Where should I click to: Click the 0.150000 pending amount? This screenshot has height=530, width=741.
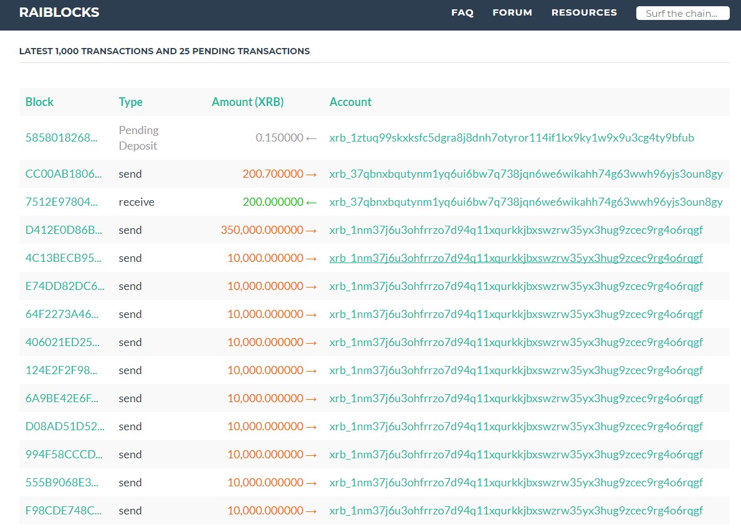(x=279, y=138)
